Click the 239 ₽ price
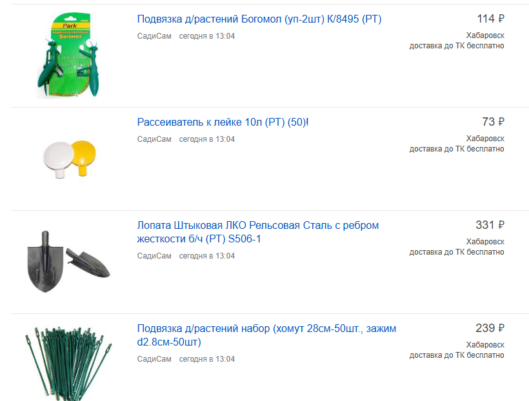This screenshot has width=529, height=401. [490, 328]
